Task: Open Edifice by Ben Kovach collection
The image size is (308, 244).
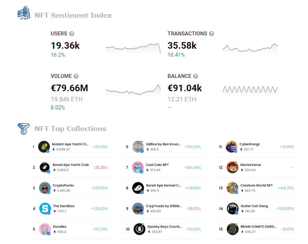Action: point(163,144)
